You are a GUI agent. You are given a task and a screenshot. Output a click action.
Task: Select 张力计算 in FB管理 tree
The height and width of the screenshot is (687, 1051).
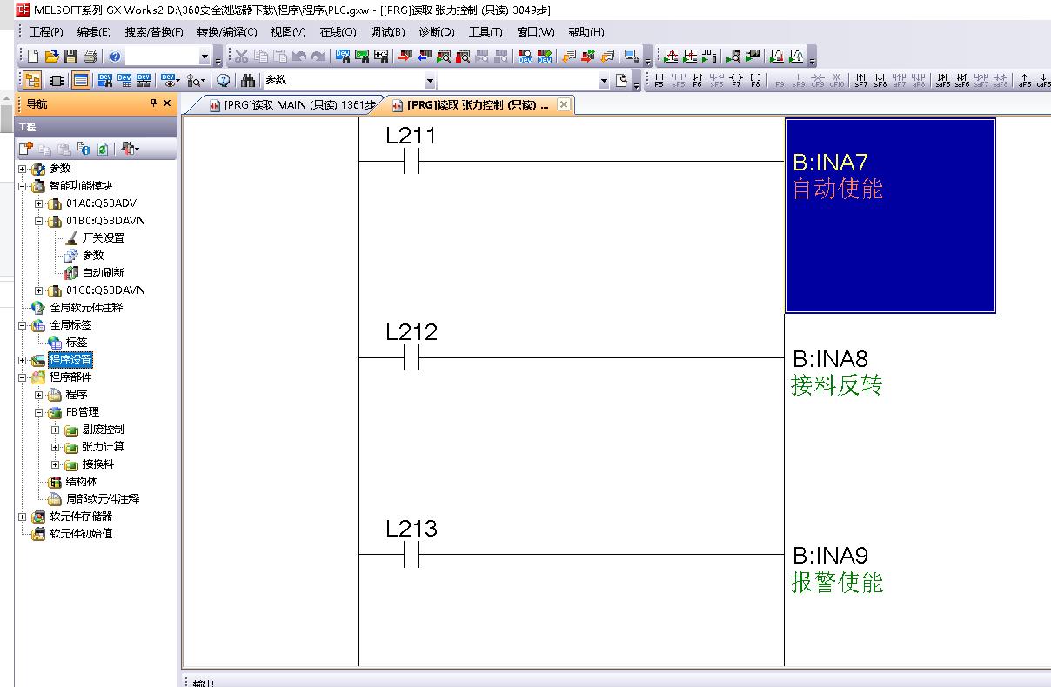[x=103, y=447]
